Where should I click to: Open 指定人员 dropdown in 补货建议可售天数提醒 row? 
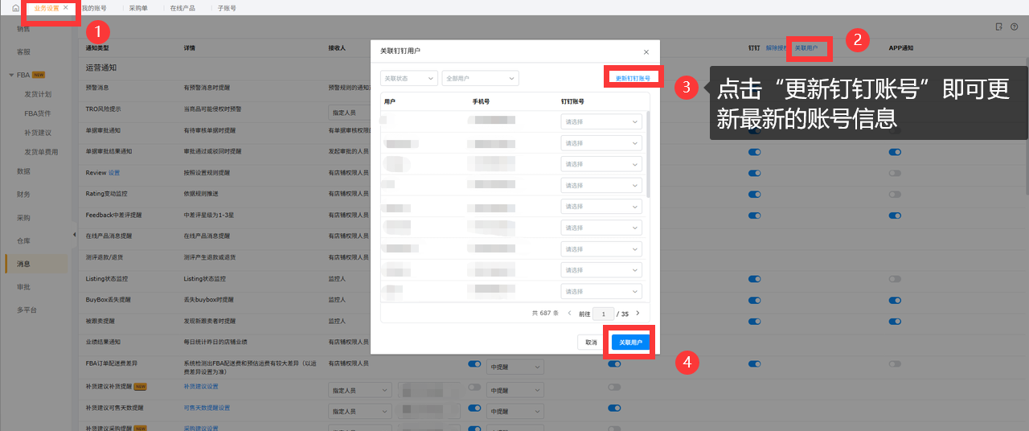pyautogui.click(x=360, y=411)
